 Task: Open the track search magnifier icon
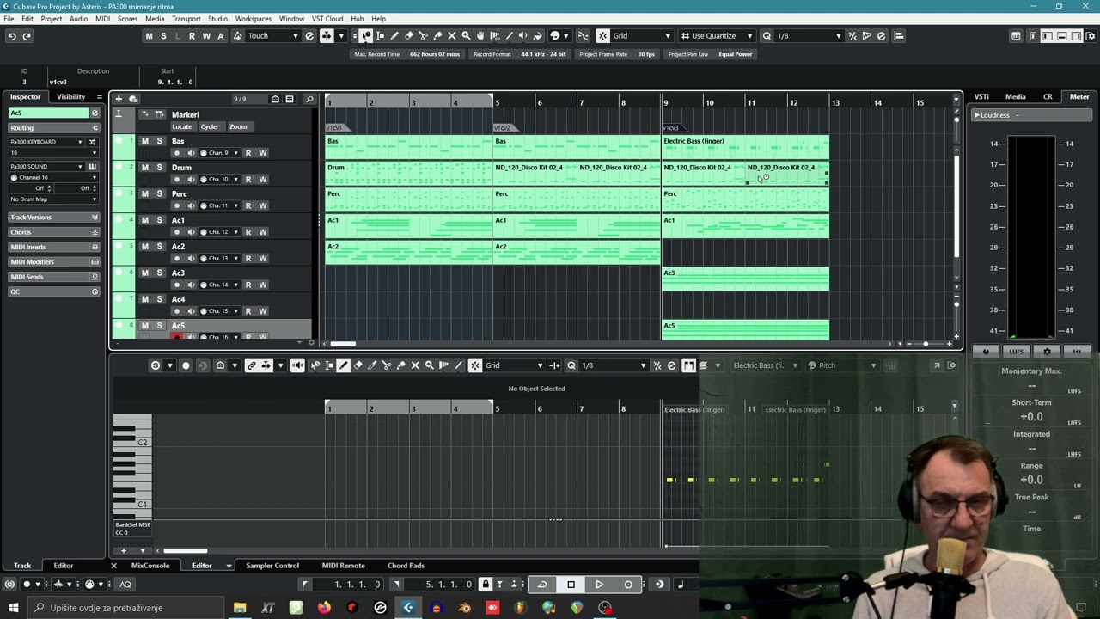coord(309,99)
